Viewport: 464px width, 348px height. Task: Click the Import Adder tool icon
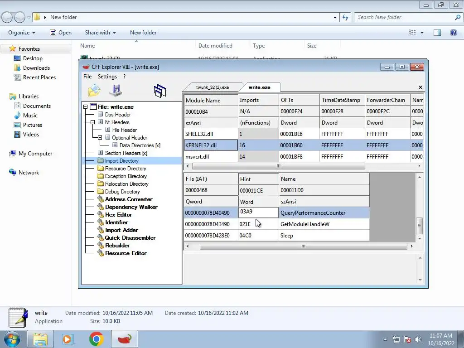[101, 230]
